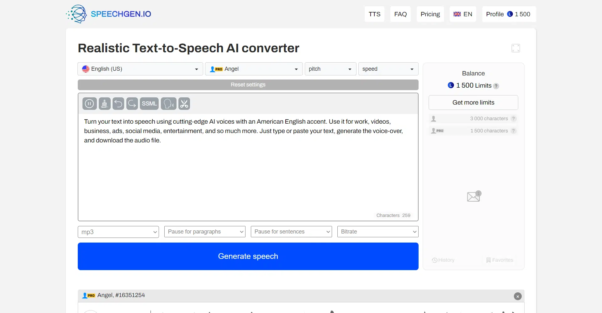Click the insert pause icon in editor toolbar
The width and height of the screenshot is (602, 313).
coord(89,104)
